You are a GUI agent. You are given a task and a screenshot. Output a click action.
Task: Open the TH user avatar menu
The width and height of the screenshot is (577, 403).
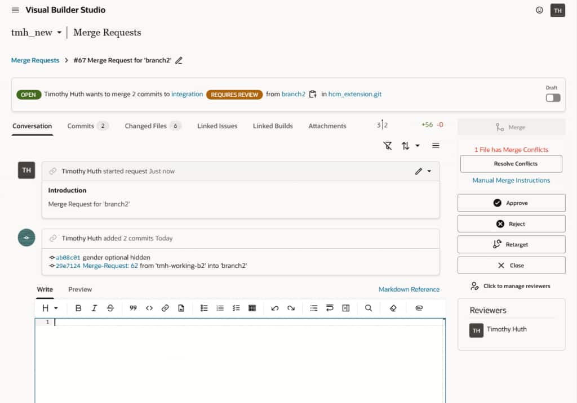click(557, 10)
